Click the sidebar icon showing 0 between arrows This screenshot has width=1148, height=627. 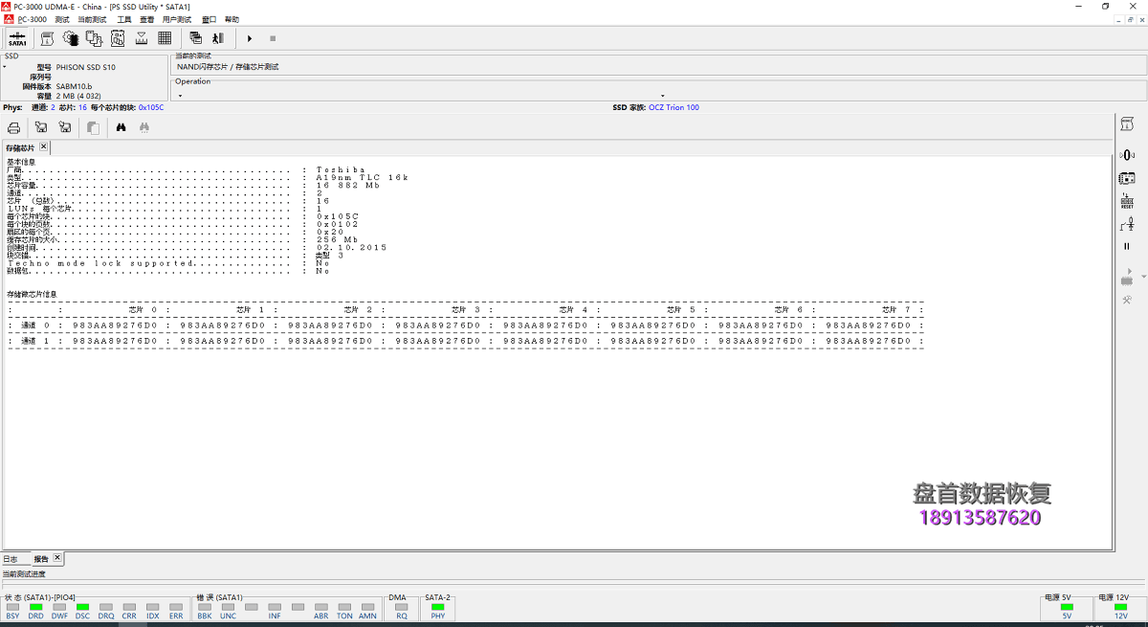[x=1127, y=155]
